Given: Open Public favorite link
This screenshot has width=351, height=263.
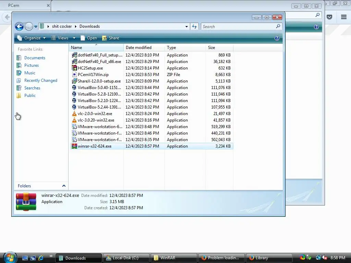Looking at the screenshot, I should 30,96.
